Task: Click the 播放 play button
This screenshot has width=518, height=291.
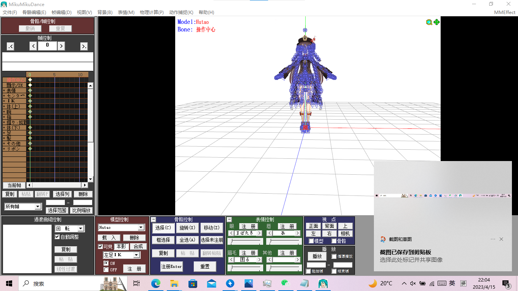Action: 317,256
